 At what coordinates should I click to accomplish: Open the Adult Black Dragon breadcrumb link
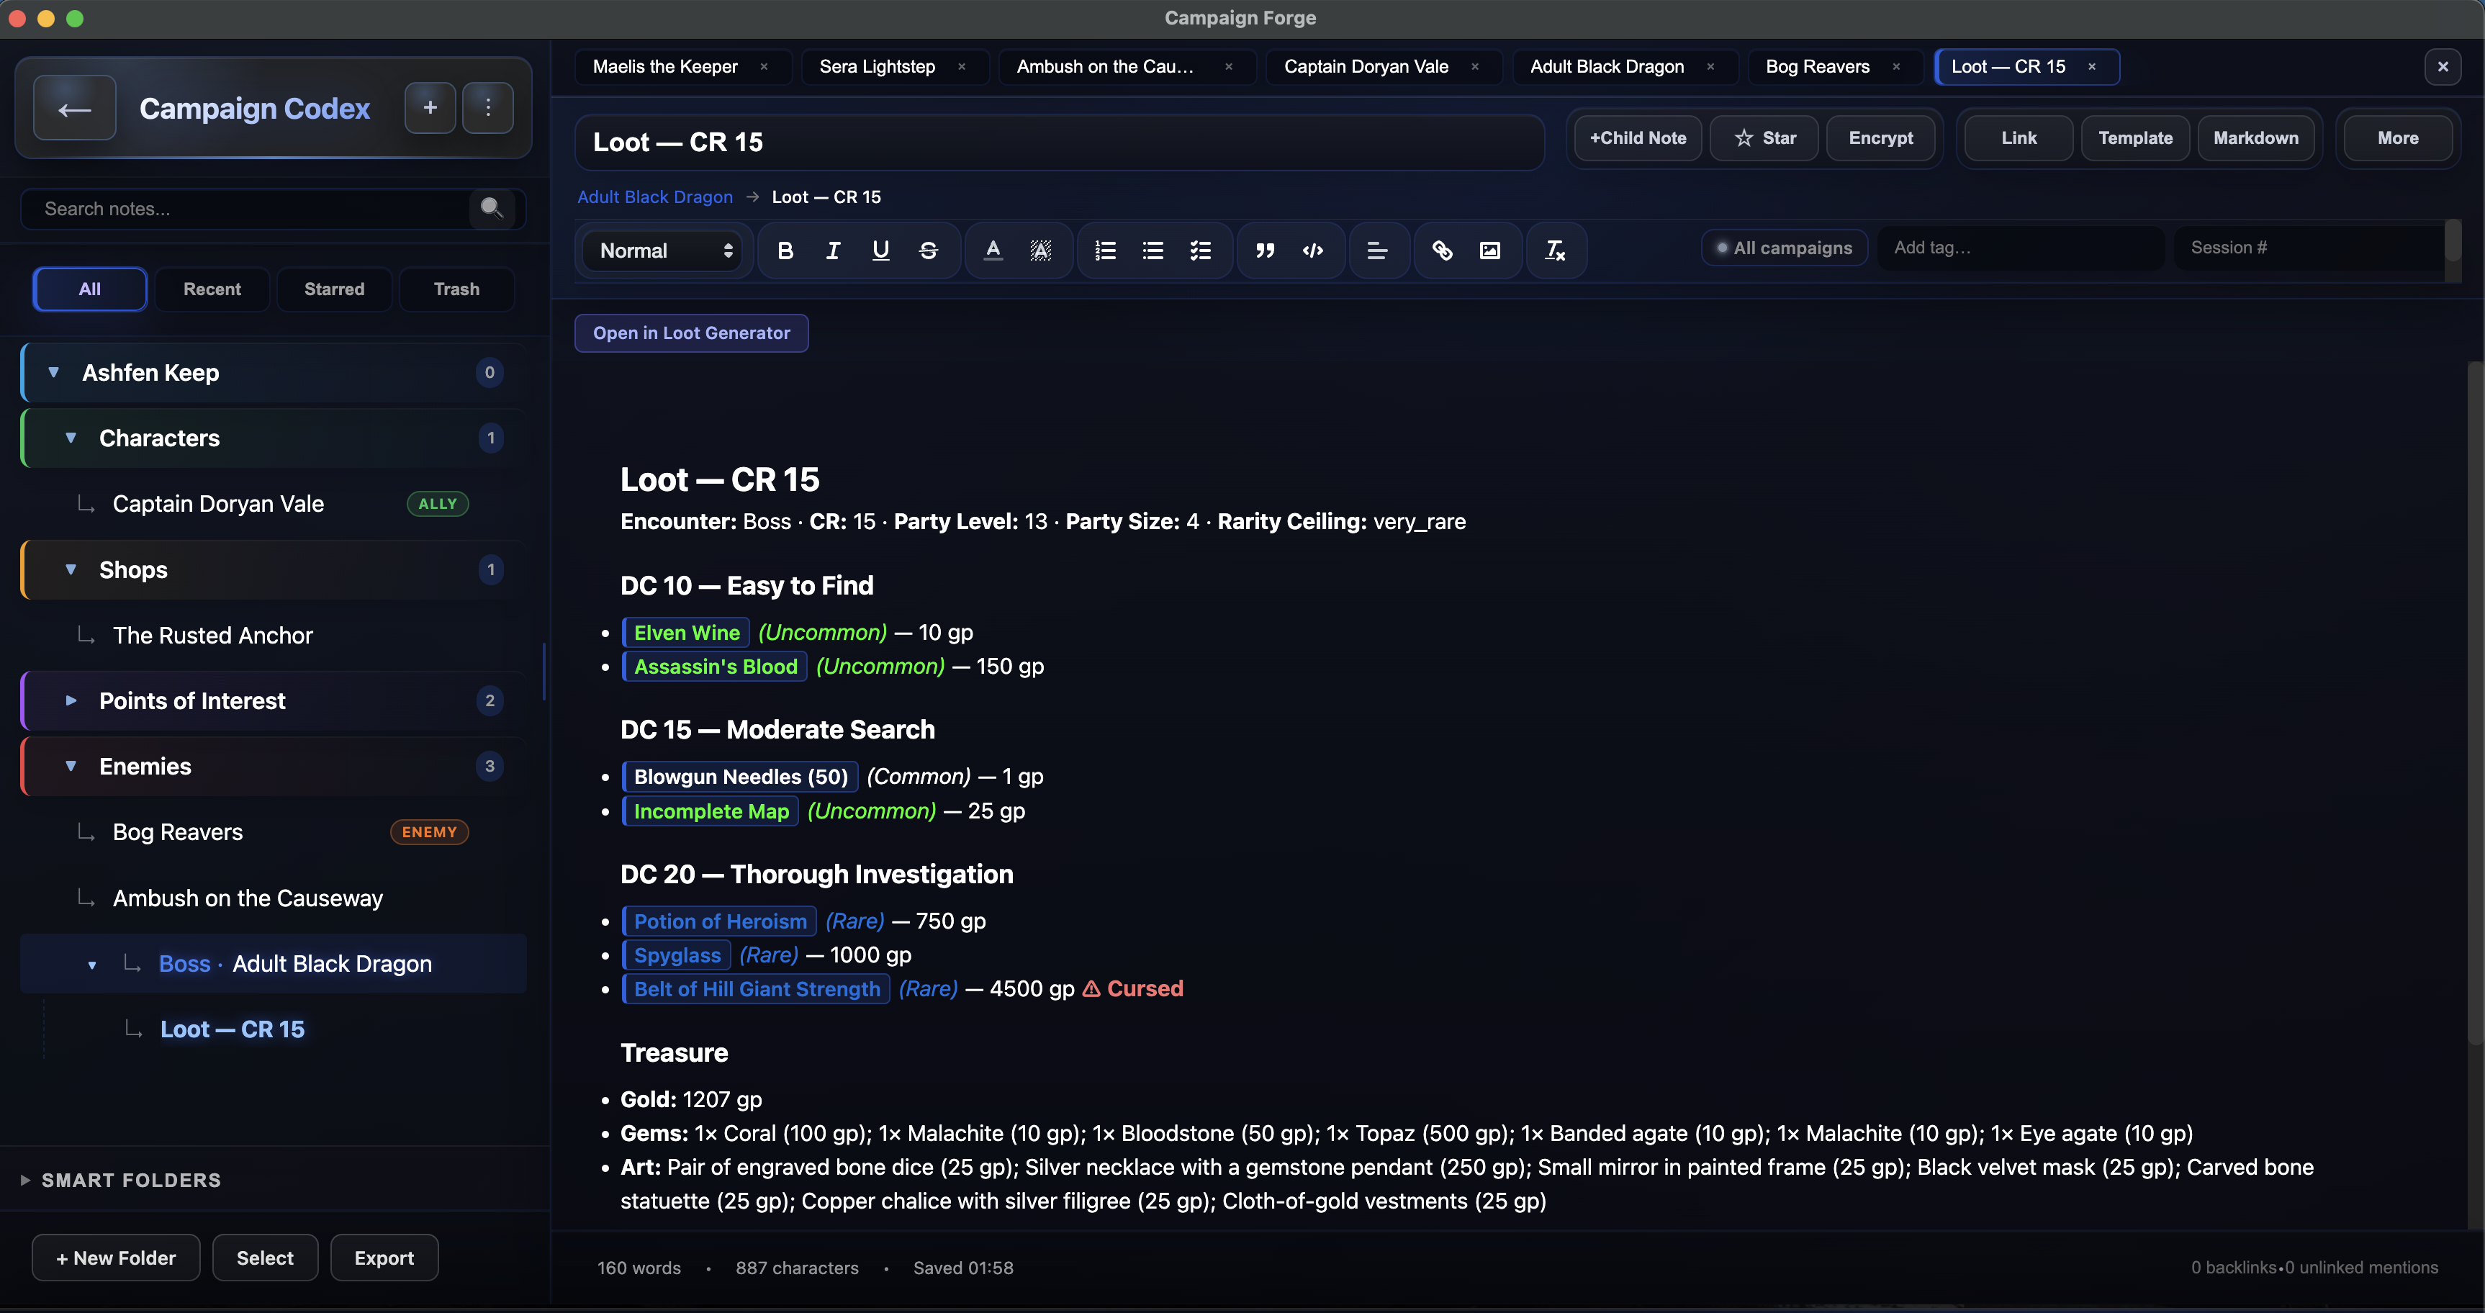pos(655,197)
